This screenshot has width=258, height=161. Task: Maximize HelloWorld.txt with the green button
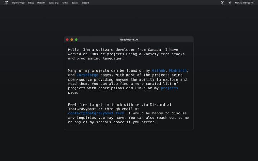pyautogui.click(x=76, y=40)
